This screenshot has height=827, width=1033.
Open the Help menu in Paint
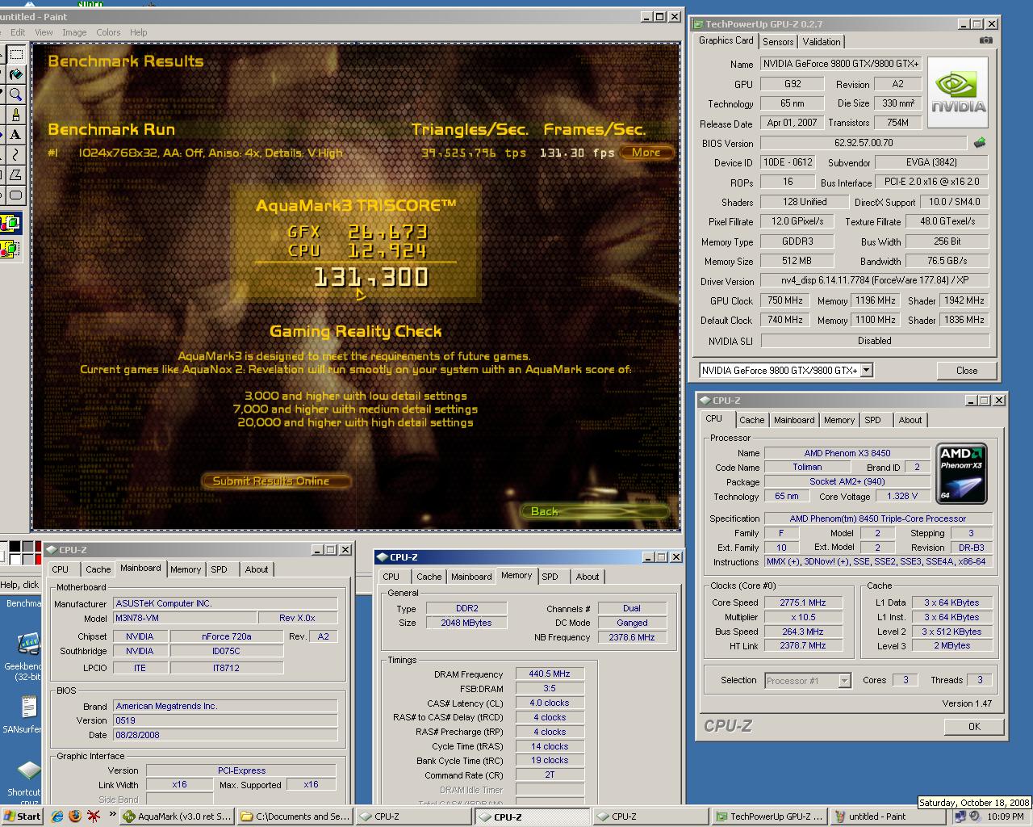point(139,32)
